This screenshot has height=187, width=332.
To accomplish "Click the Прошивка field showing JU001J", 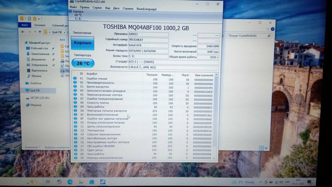I will (148, 34).
